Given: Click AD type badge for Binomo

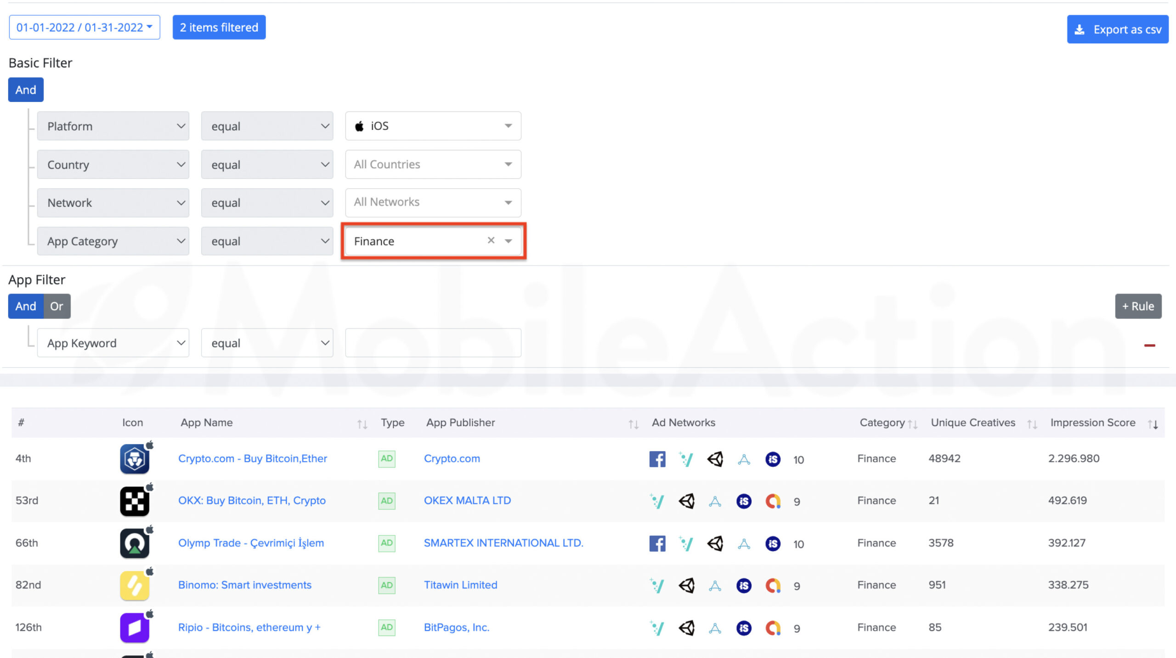Looking at the screenshot, I should tap(387, 585).
